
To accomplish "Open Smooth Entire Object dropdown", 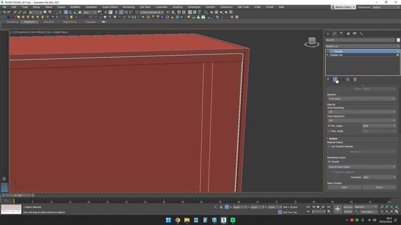I will tap(362, 167).
